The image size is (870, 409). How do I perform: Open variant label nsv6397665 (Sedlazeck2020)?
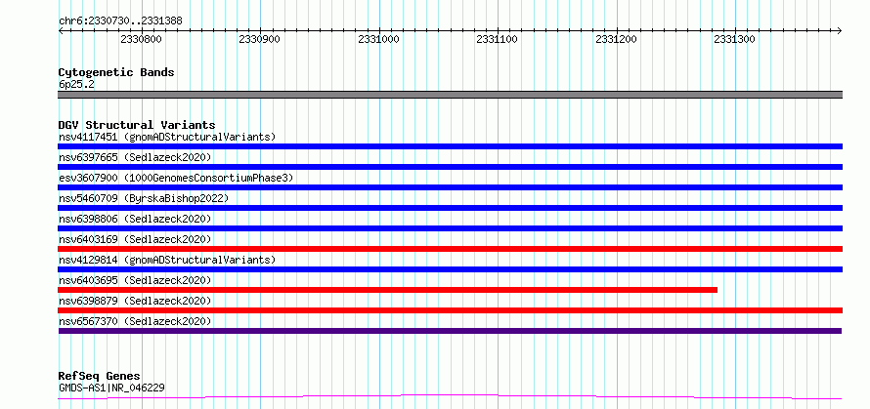coord(135,157)
